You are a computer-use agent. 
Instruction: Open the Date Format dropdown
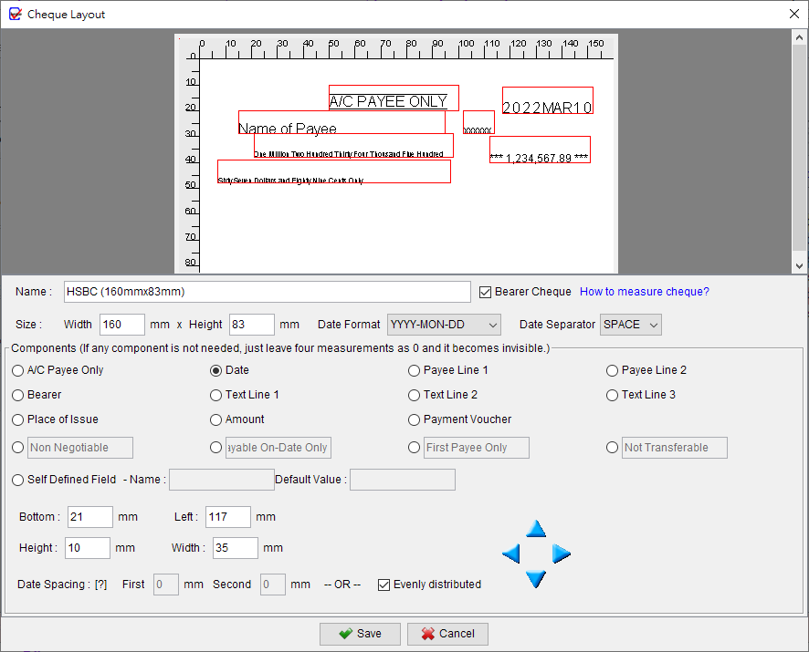[x=491, y=324]
